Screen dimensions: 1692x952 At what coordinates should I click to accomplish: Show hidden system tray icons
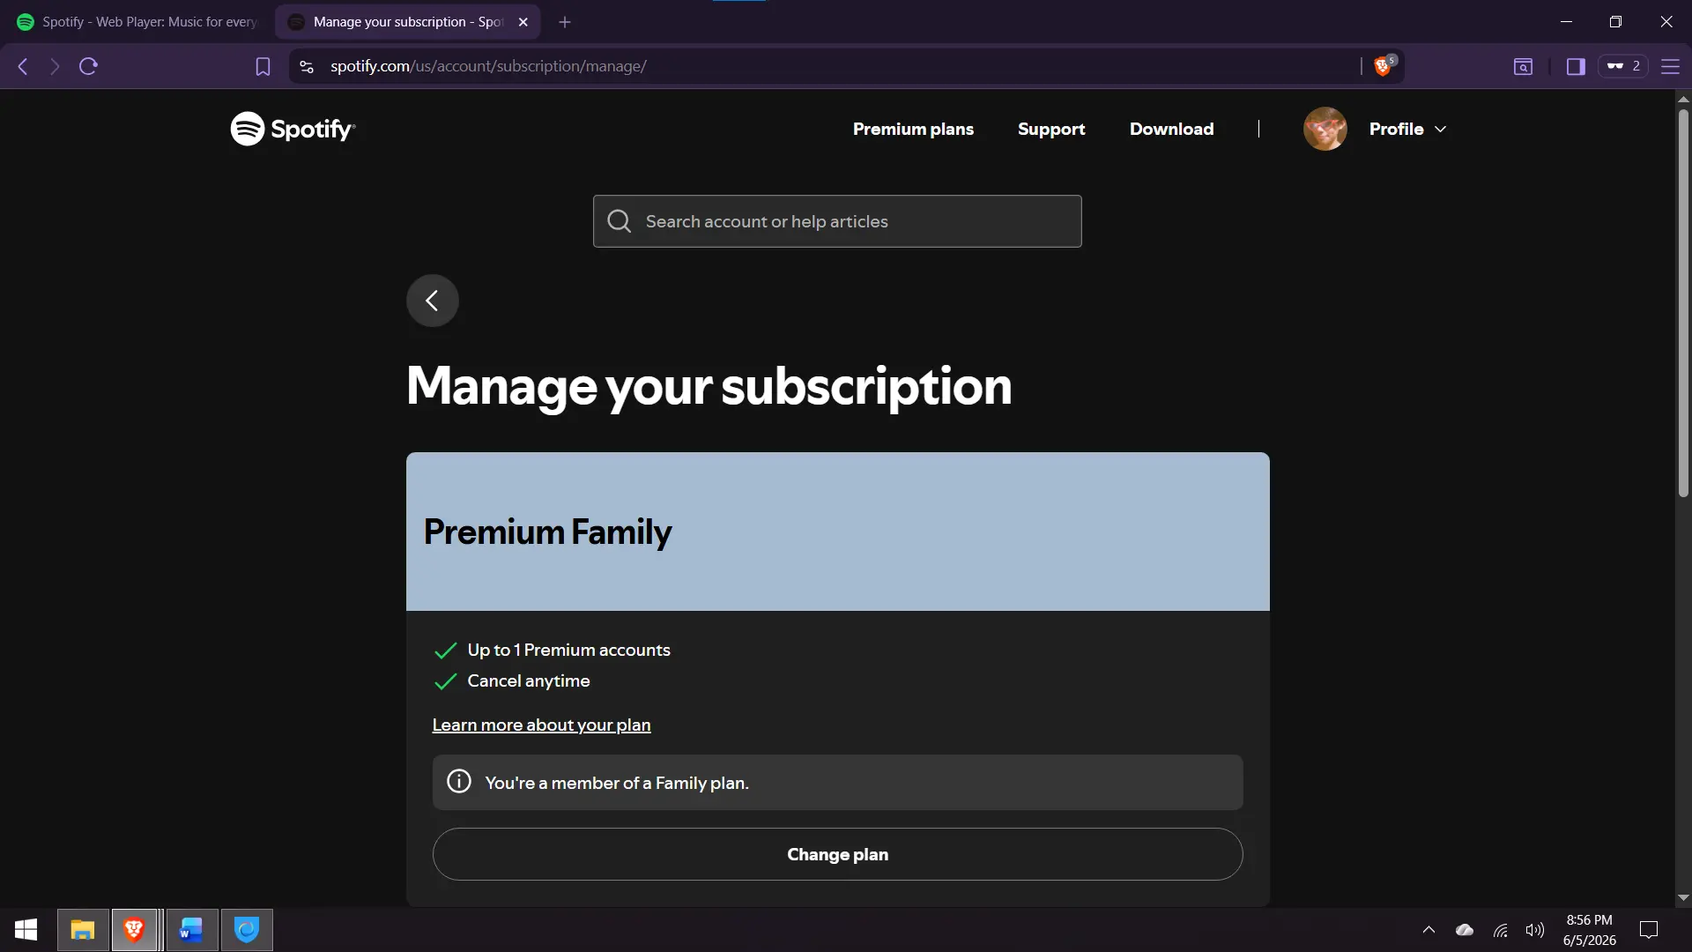tap(1429, 930)
